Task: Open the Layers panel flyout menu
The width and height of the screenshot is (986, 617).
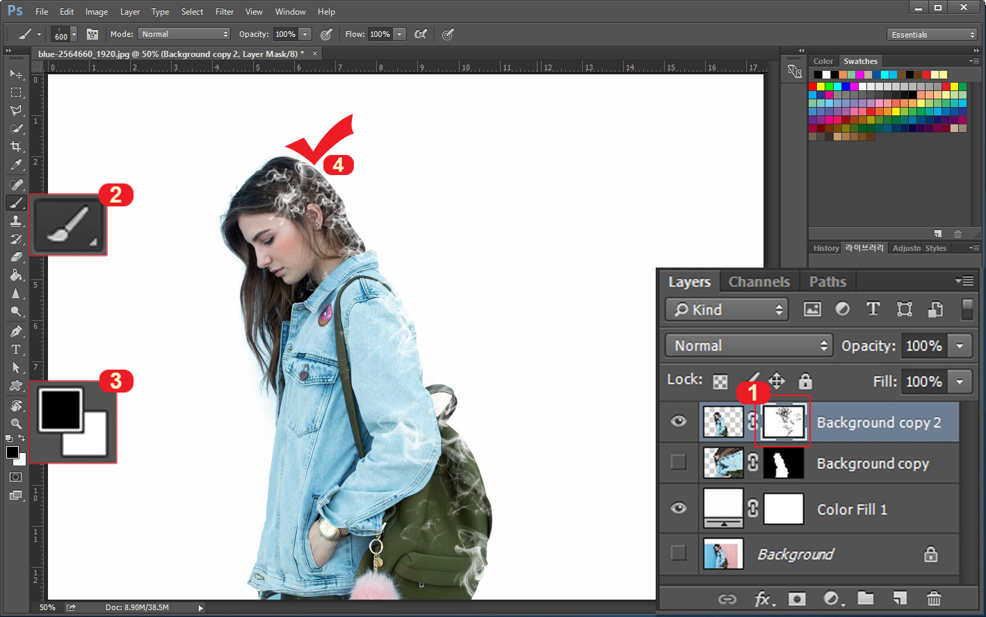Action: [964, 281]
